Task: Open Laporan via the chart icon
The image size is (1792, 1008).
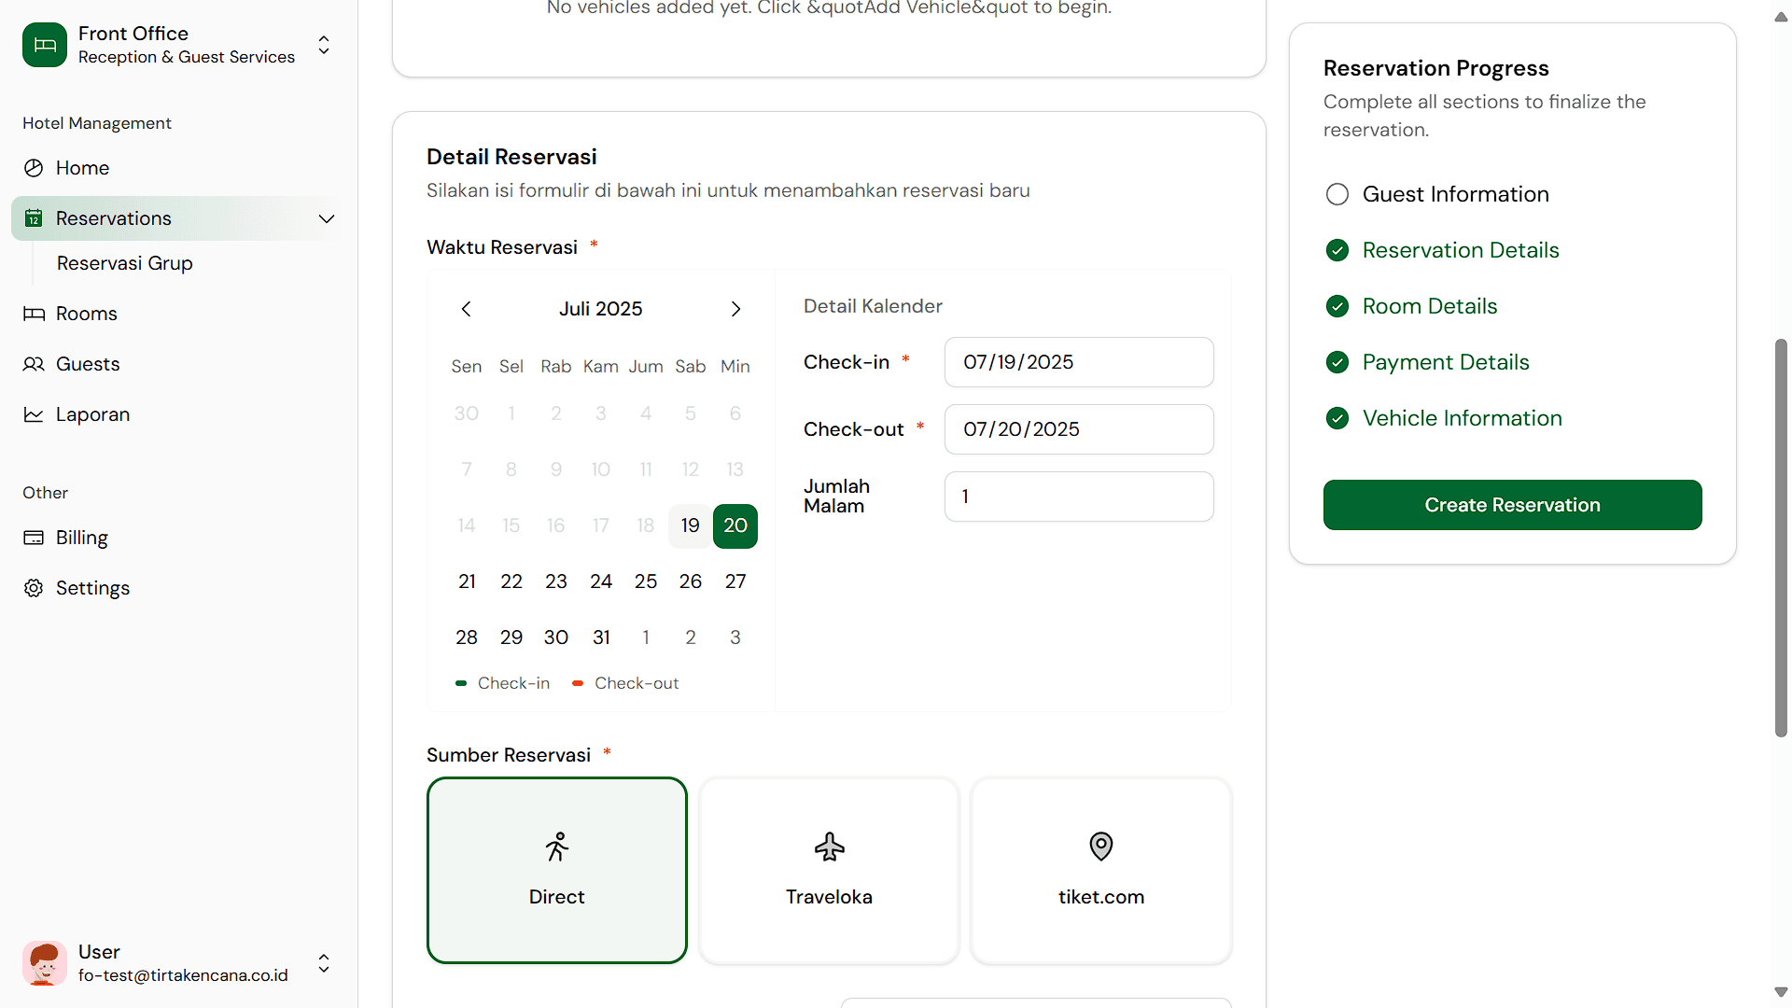Action: [34, 414]
